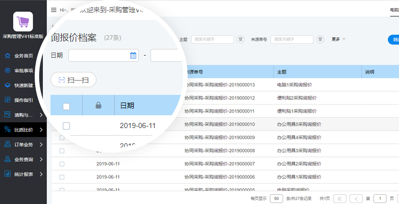Open 操作指引 from the sidebar

pyautogui.click(x=23, y=100)
